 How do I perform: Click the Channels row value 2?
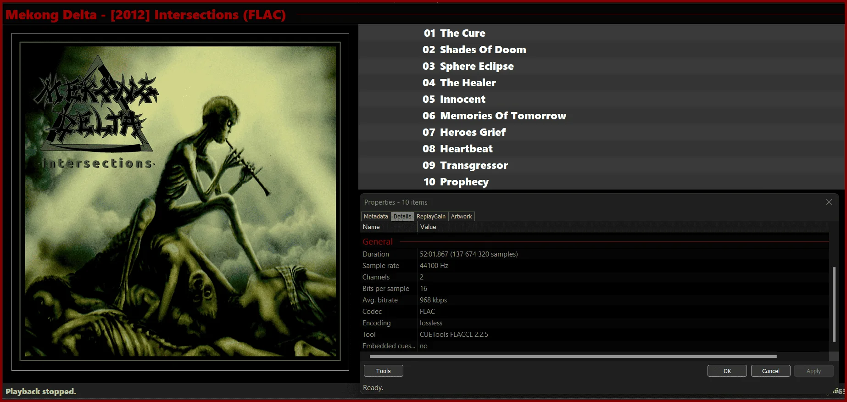pos(422,277)
